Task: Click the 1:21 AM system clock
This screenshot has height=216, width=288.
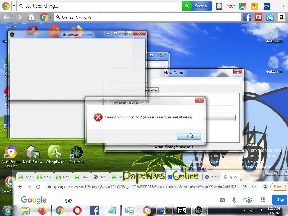Action: click(274, 208)
